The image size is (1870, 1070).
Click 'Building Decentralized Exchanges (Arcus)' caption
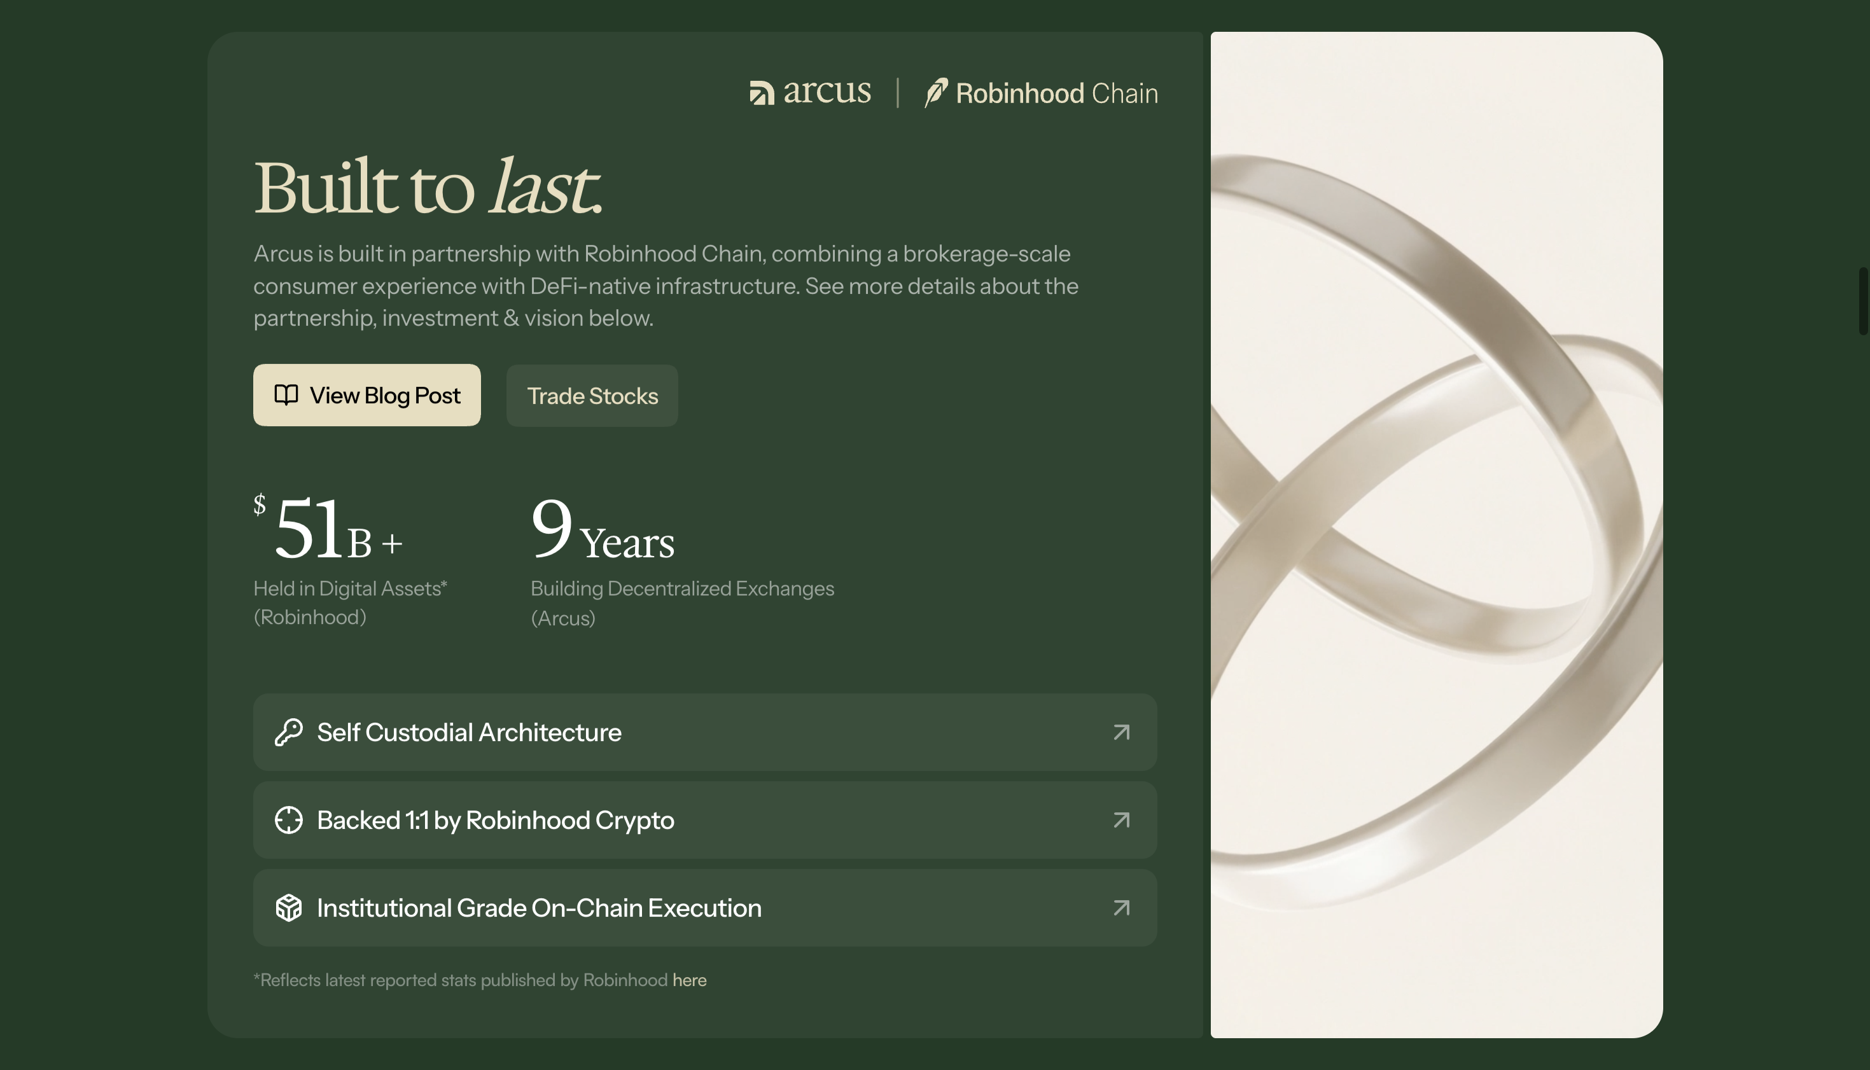(x=682, y=603)
